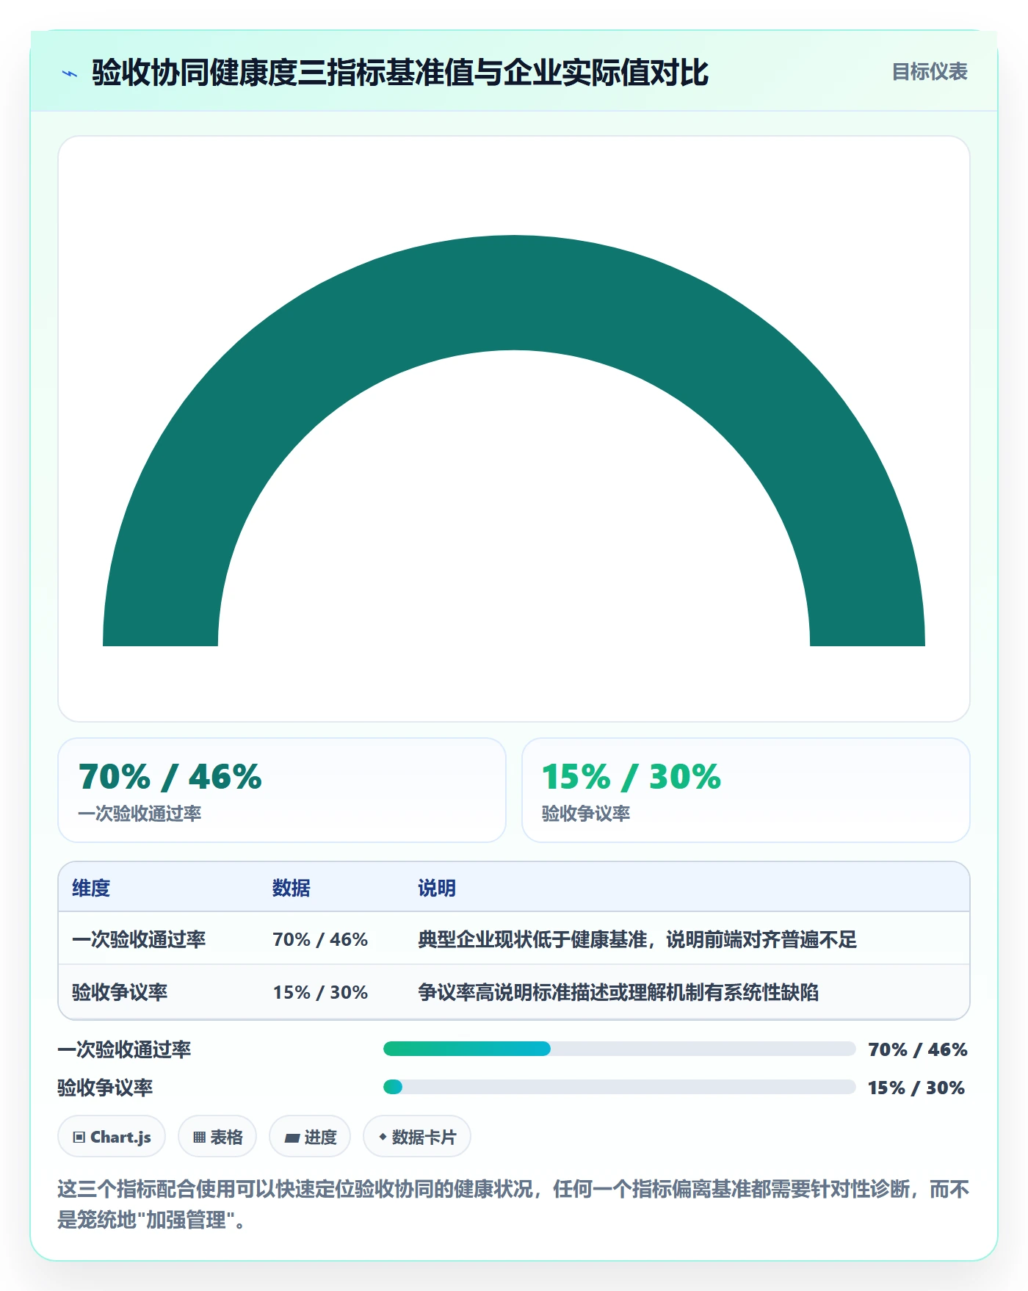Click 15% / 30% value beside progress bar
The image size is (1028, 1291).
click(916, 1088)
